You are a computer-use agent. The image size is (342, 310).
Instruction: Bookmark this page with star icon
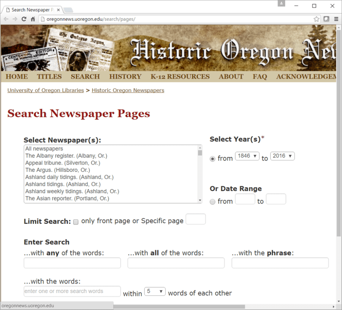(316, 19)
